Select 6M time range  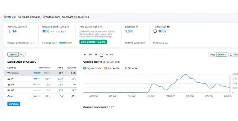coord(90,55)
